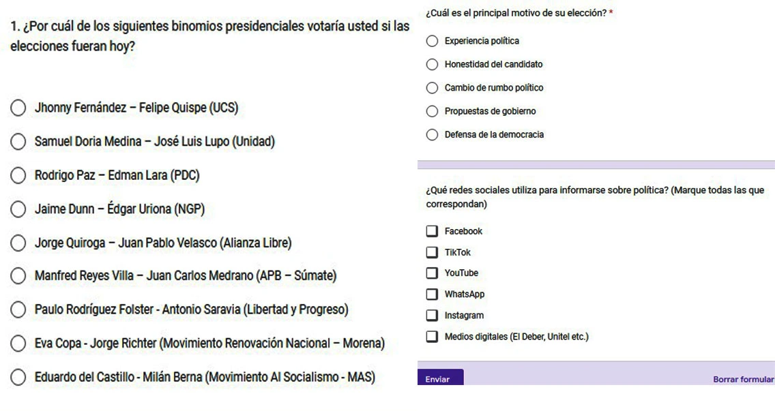Pick Cambio de rumbo político
The image size is (775, 411).
click(432, 88)
